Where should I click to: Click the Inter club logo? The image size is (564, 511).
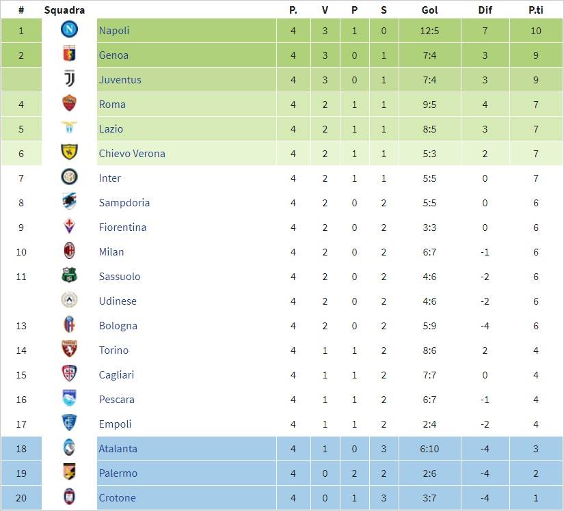pyautogui.click(x=69, y=178)
